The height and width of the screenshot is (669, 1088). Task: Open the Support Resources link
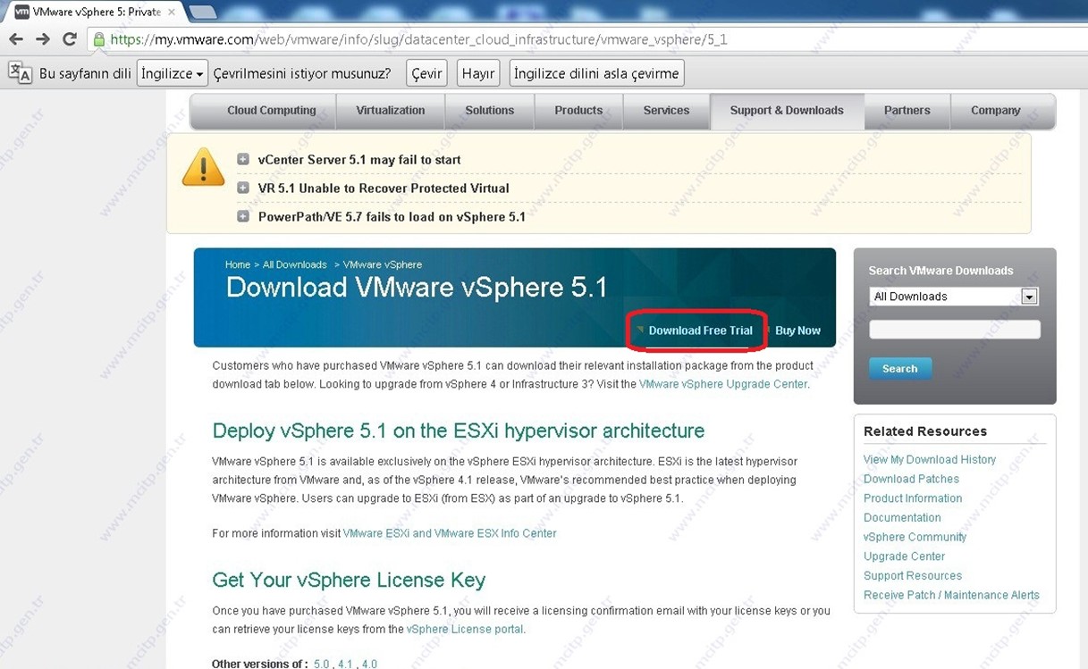[x=913, y=575]
